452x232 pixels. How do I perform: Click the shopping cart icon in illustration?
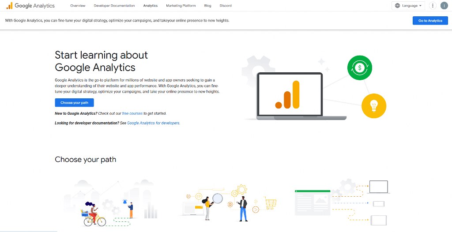271,203
